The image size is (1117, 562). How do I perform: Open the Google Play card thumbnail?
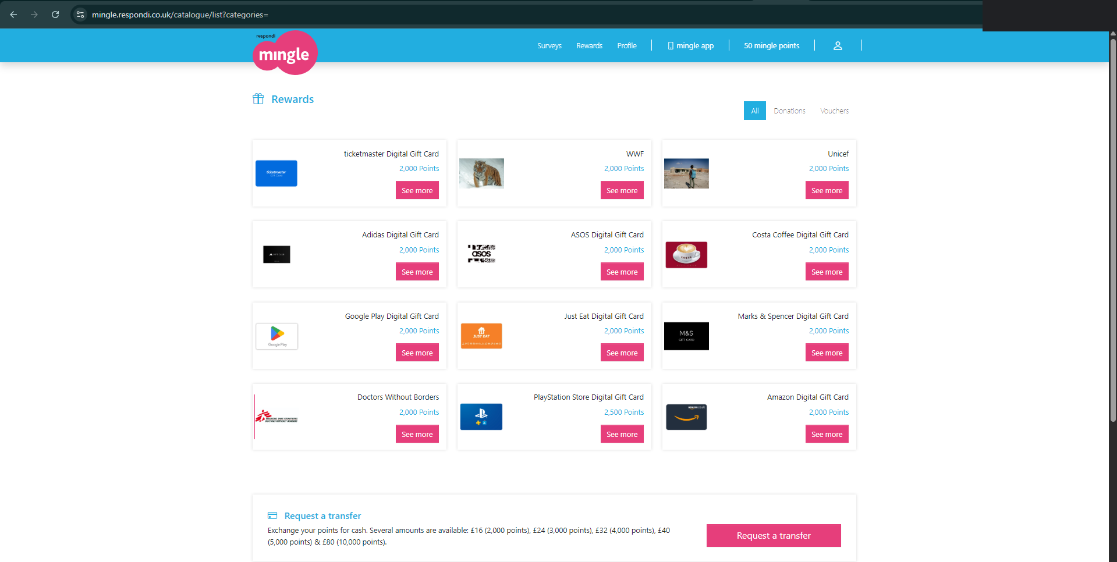(277, 336)
